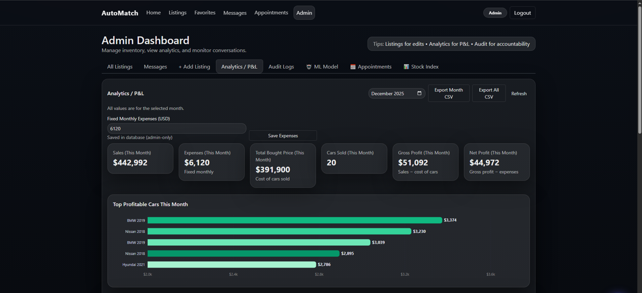This screenshot has height=293, width=642.
Task: Click the Admin Dashboard heading
Action: click(x=146, y=40)
